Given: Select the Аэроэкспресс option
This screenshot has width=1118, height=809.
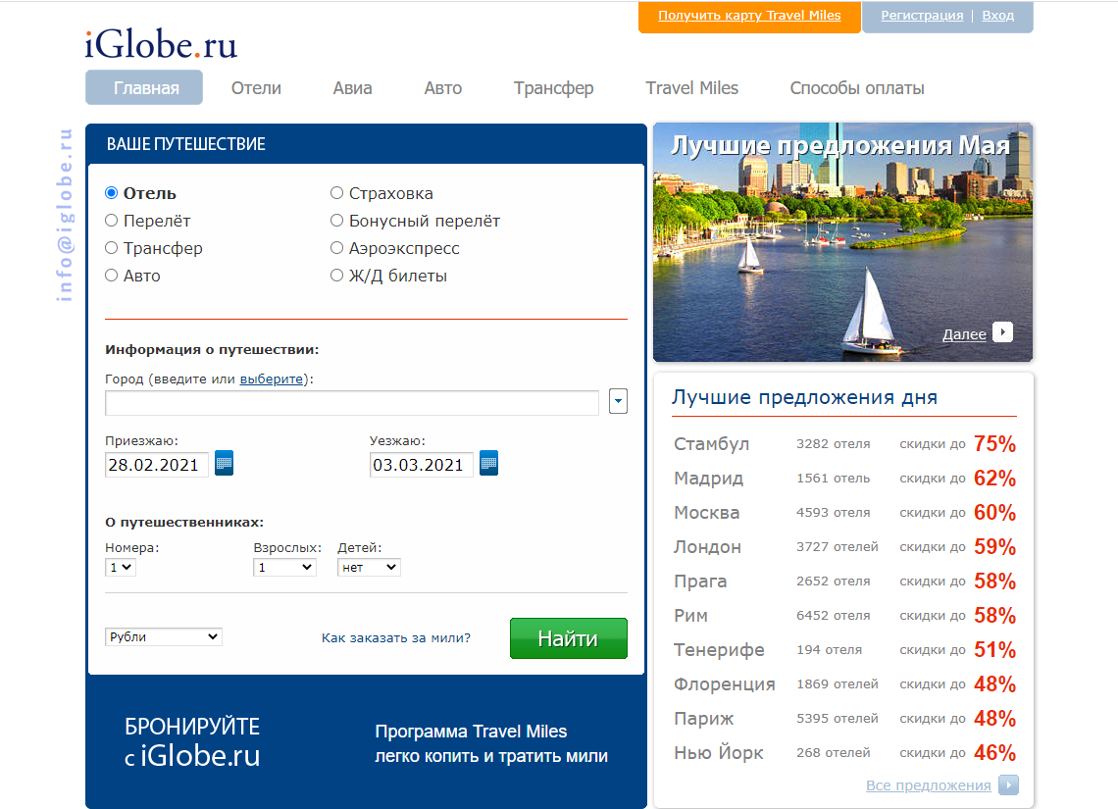Looking at the screenshot, I should tap(336, 247).
